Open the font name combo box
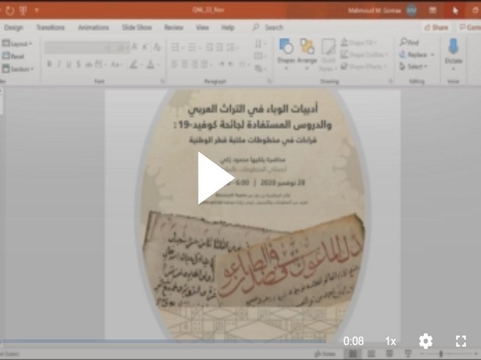This screenshot has width=481, height=360. click(78, 47)
